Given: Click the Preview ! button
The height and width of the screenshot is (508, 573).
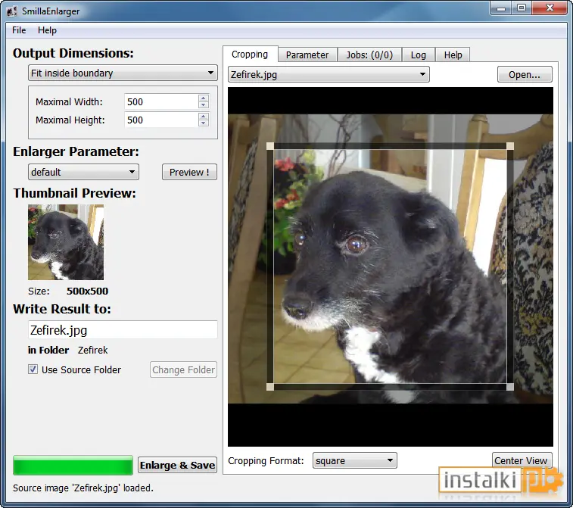Looking at the screenshot, I should 189,172.
